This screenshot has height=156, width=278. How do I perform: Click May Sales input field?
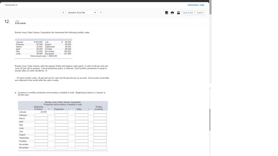coord(81,125)
